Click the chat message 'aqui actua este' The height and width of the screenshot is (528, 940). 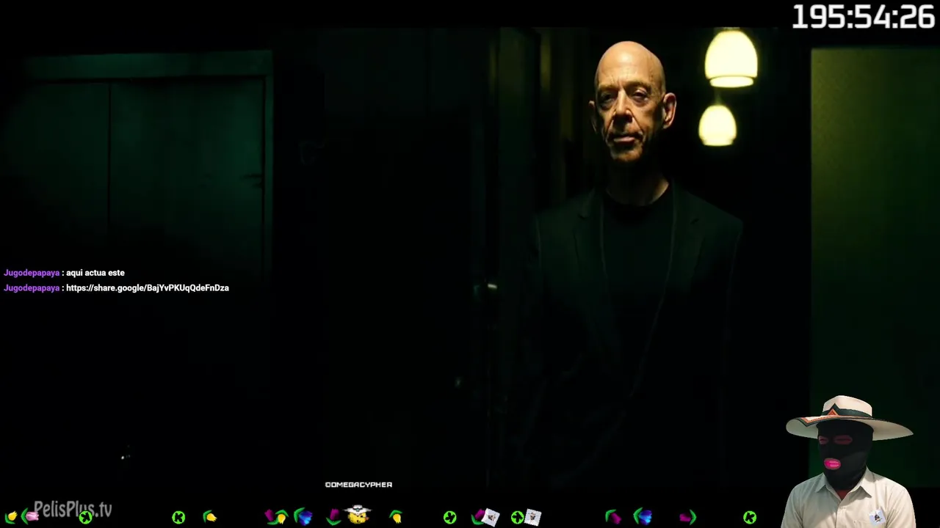95,273
